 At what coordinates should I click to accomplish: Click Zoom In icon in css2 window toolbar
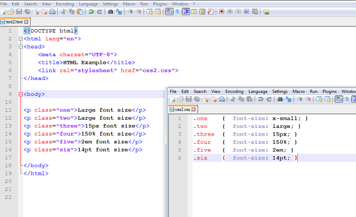click(x=300, y=99)
